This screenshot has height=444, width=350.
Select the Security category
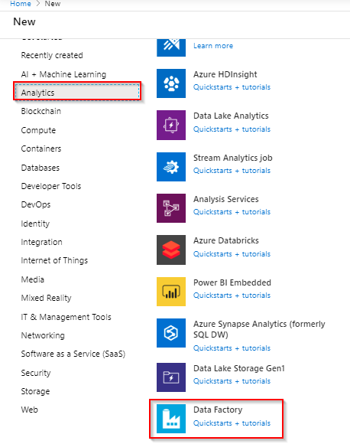coord(36,373)
